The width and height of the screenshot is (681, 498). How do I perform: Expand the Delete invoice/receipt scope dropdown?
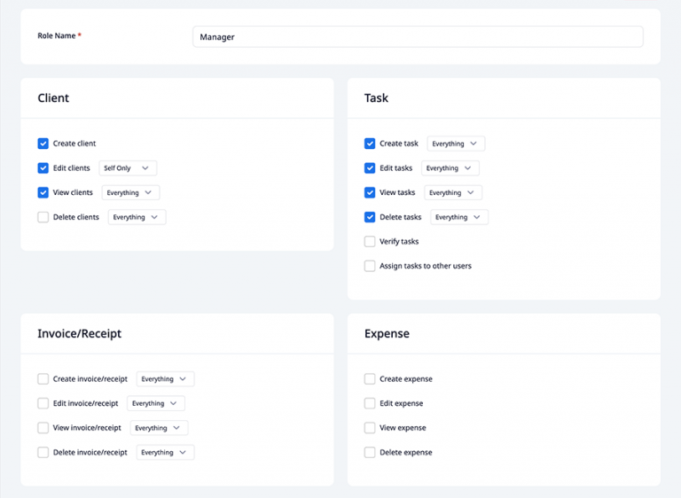(165, 453)
